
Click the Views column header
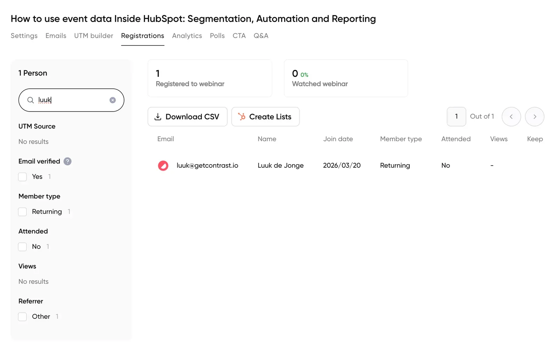pyautogui.click(x=499, y=139)
